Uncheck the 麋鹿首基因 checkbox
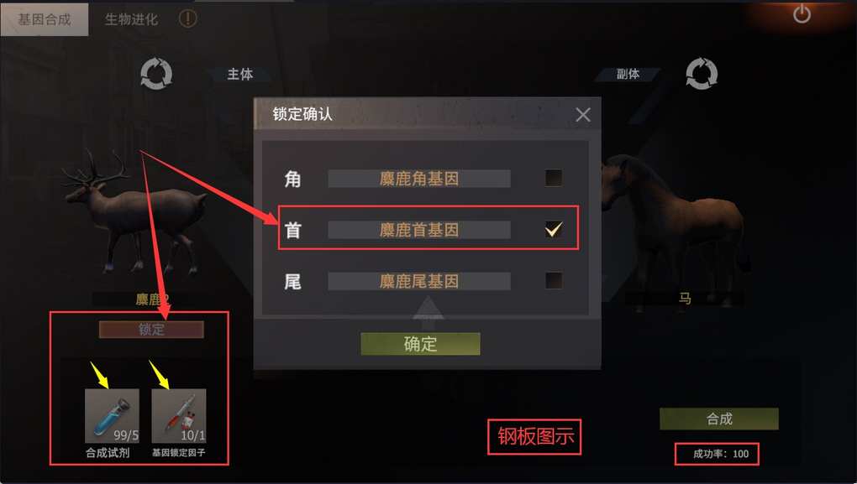This screenshot has height=484, width=857. (x=553, y=229)
